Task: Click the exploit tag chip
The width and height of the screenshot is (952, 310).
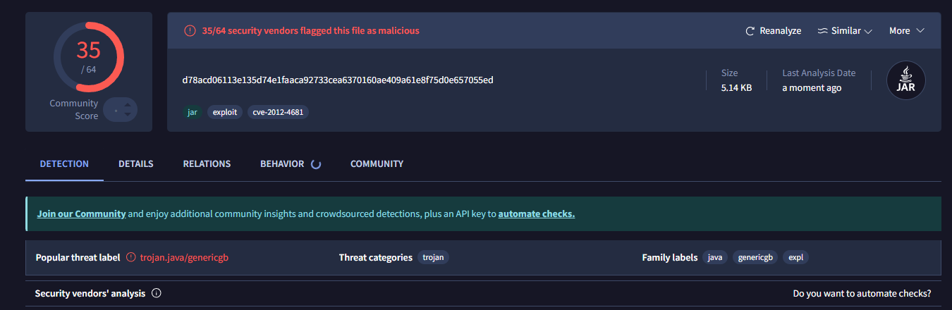Action: point(224,112)
